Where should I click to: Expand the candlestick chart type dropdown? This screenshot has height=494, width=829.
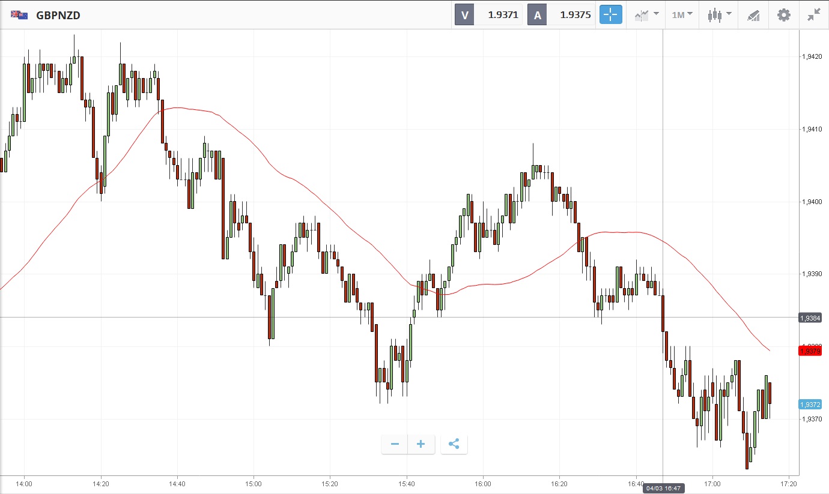point(719,15)
